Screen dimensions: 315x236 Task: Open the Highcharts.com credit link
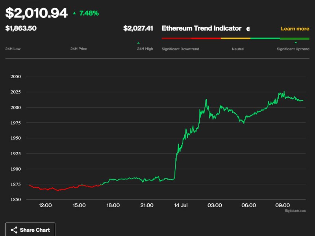pos(295,210)
